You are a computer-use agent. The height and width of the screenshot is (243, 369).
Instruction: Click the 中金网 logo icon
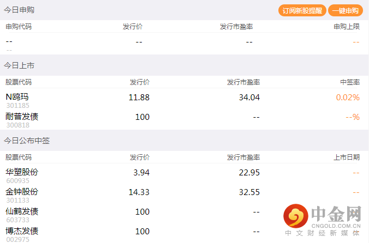[295, 216]
